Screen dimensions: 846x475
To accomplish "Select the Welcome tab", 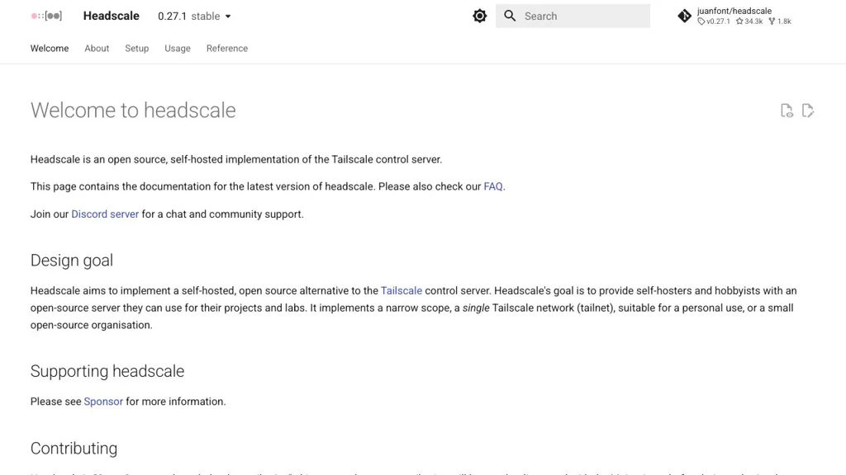I will pos(50,49).
